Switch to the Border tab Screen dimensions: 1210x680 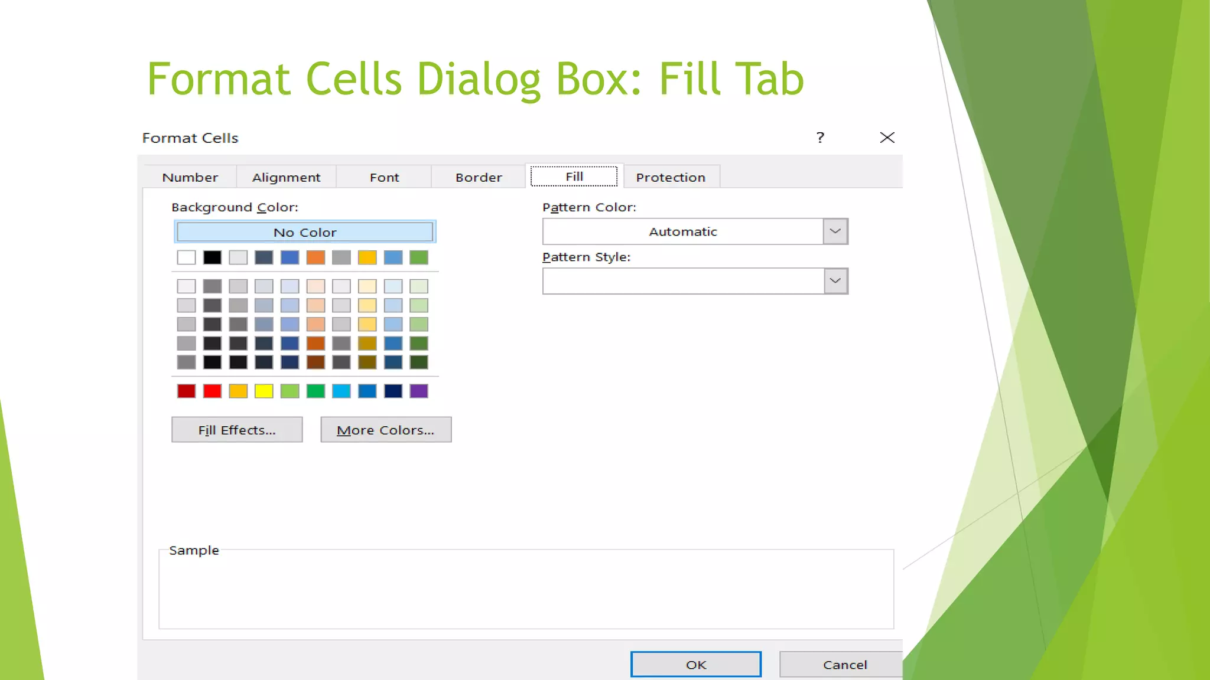[x=479, y=177]
